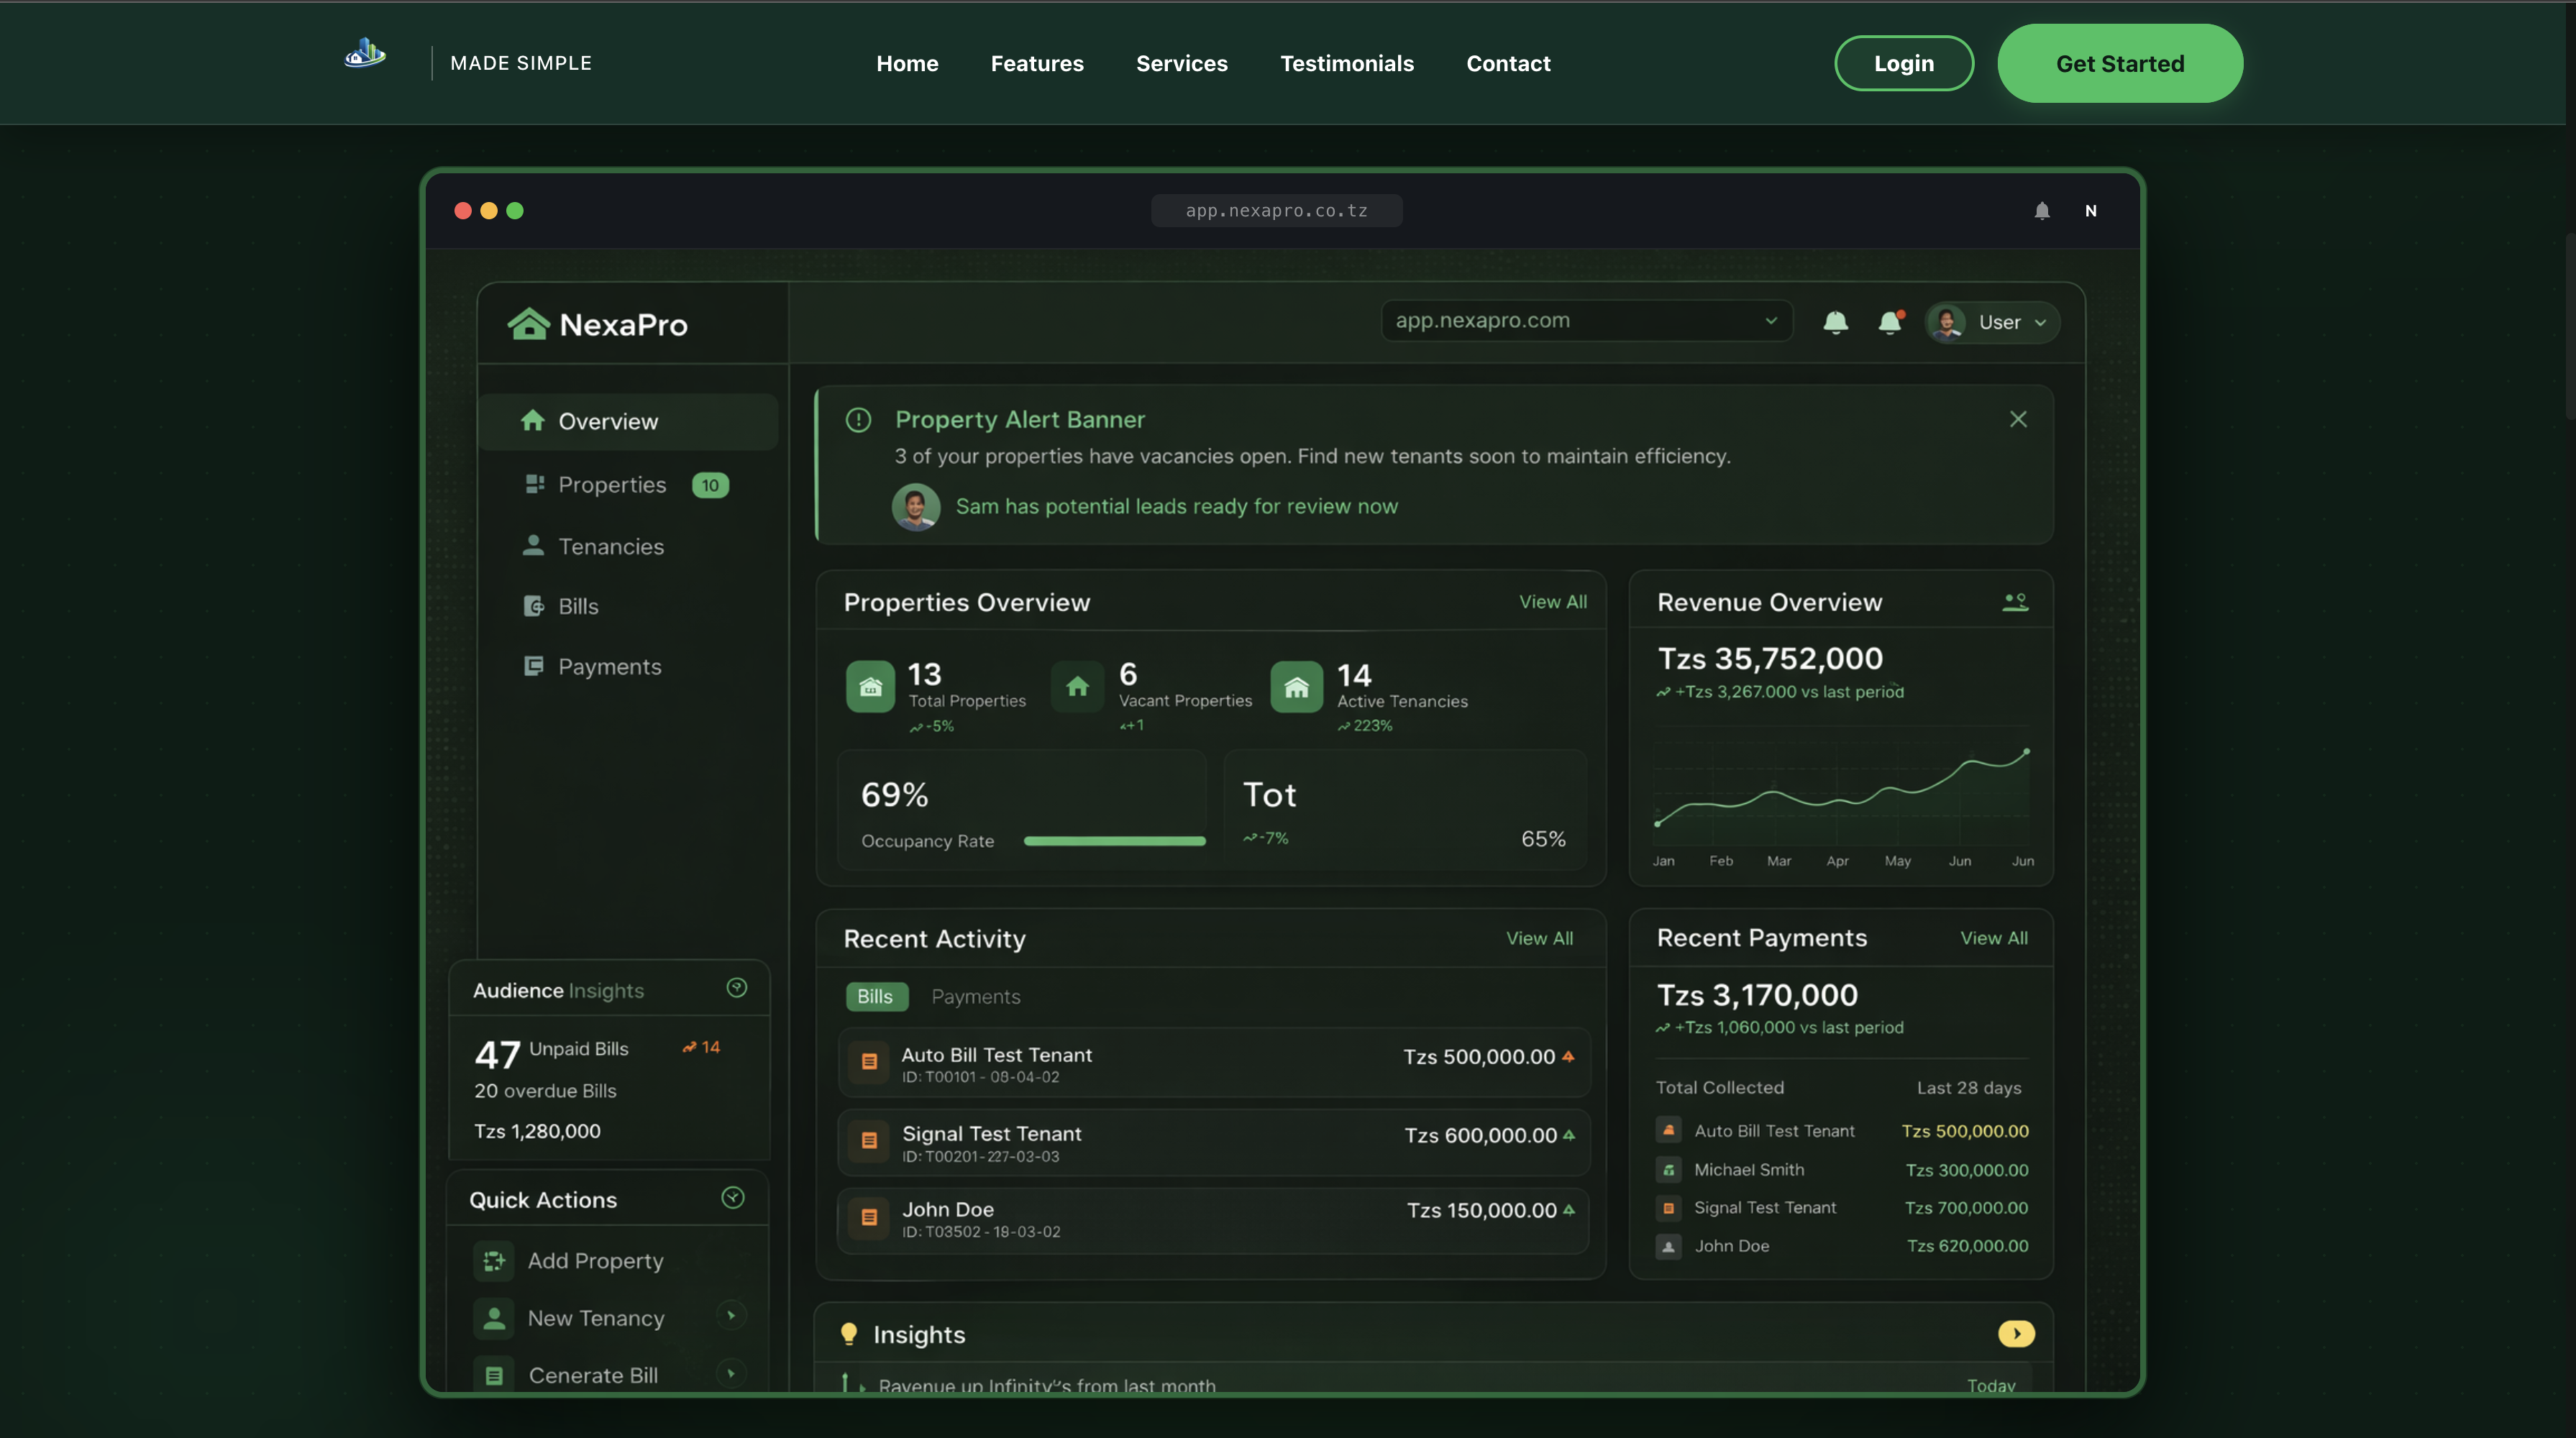Collapse the Audience Insights panel
Image resolution: width=2576 pixels, height=1438 pixels.
click(737, 988)
